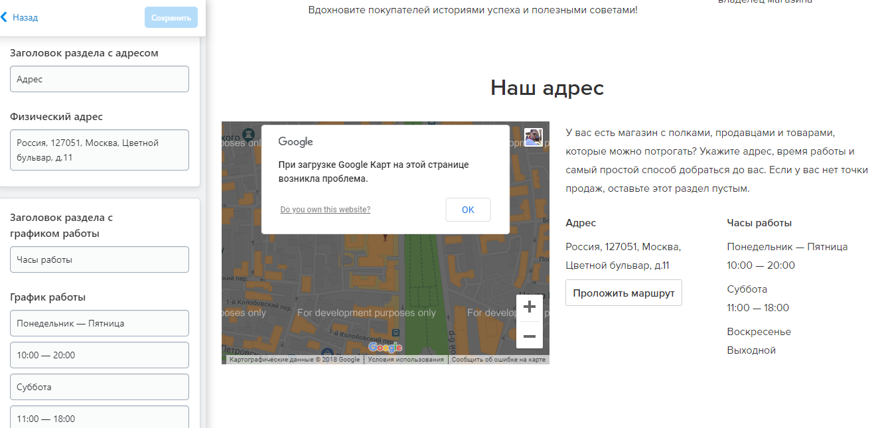Viewport: 876px width, 428px height.
Task: Click the Google logo on the map
Action: click(385, 348)
